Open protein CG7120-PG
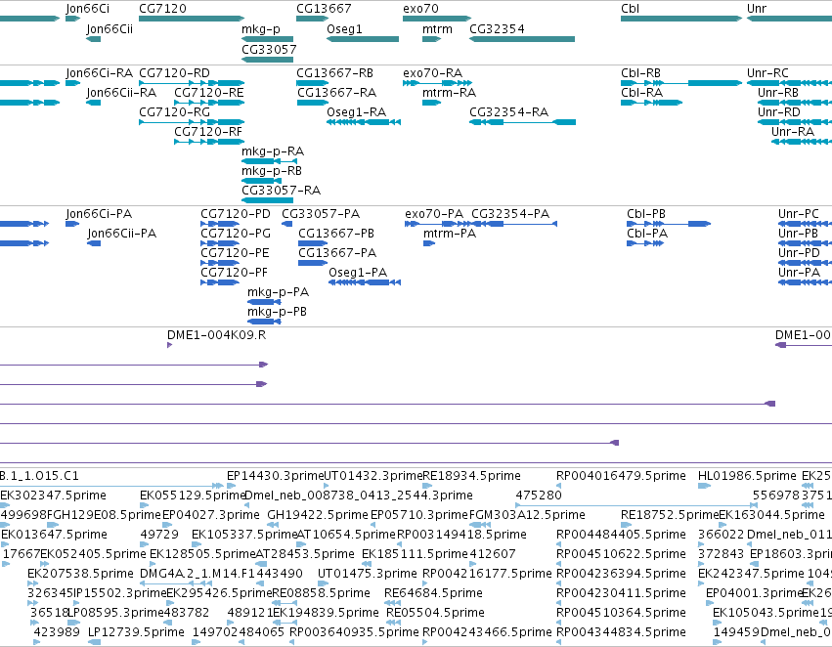Screen dimensions: 832x647 click(x=220, y=243)
